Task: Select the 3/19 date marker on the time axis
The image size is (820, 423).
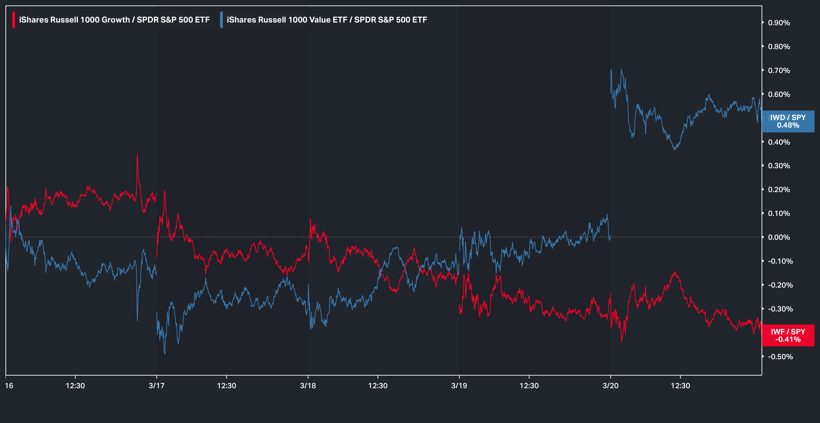Action: [x=459, y=386]
